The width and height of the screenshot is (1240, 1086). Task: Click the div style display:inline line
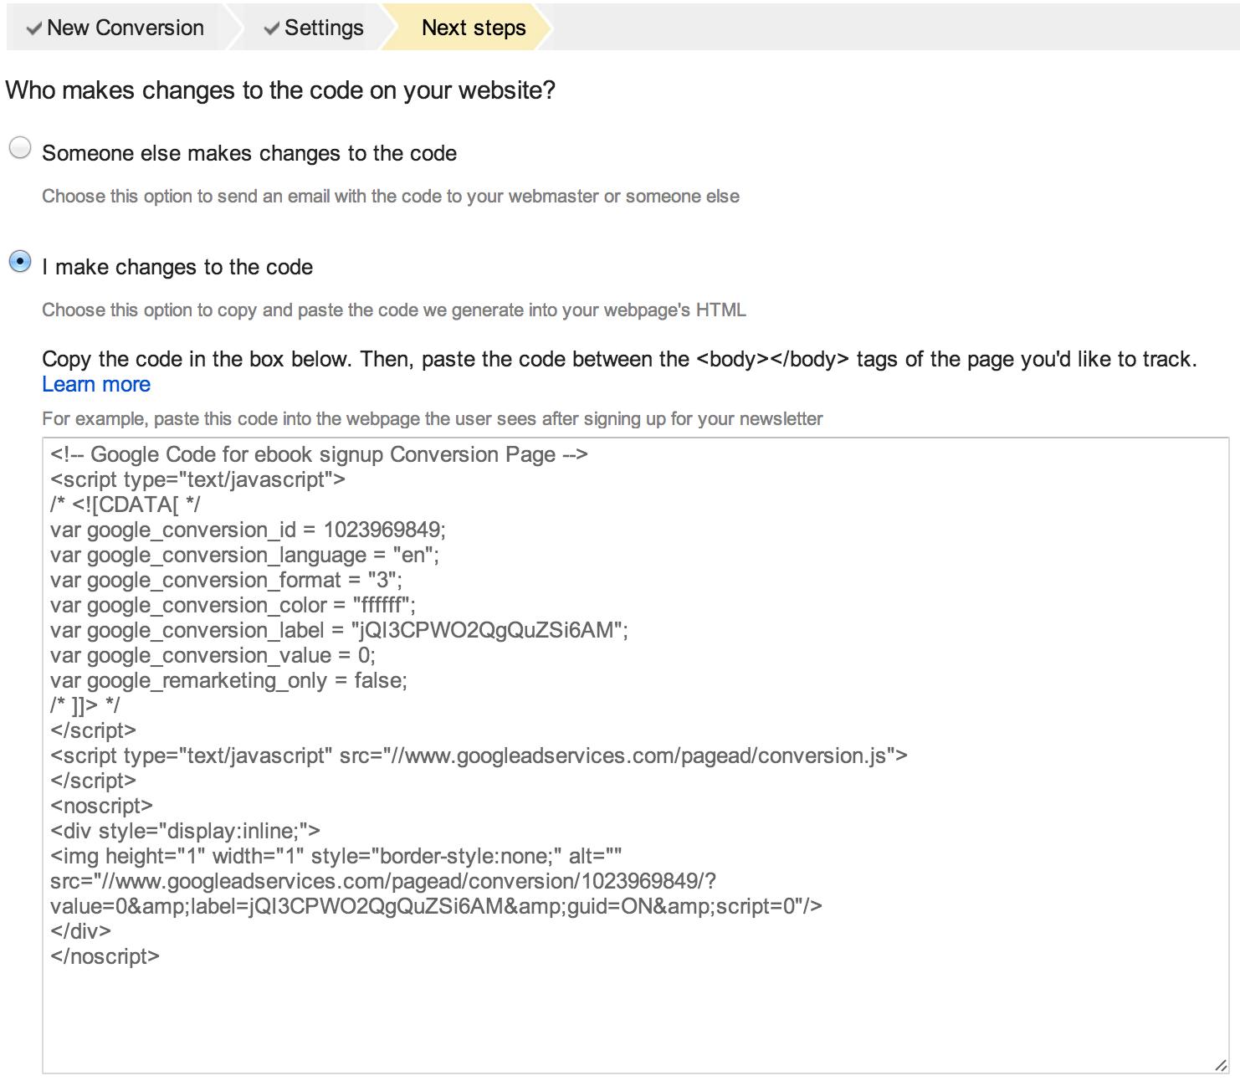point(185,832)
